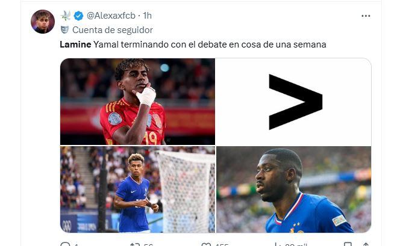Image resolution: width=397 pixels, height=246 pixels.
Task: Click the reply speech bubble icon
Action: tap(65, 244)
